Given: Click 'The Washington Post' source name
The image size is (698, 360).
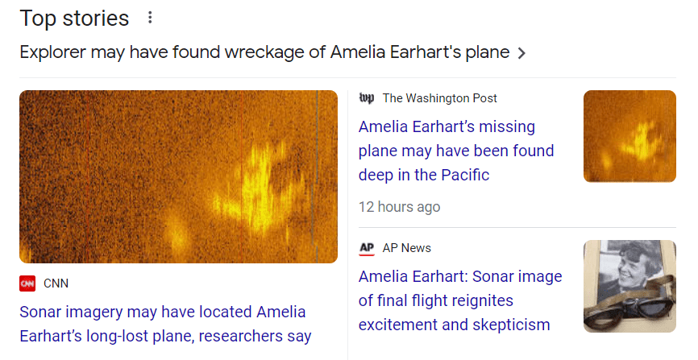Looking at the screenshot, I should (x=439, y=98).
